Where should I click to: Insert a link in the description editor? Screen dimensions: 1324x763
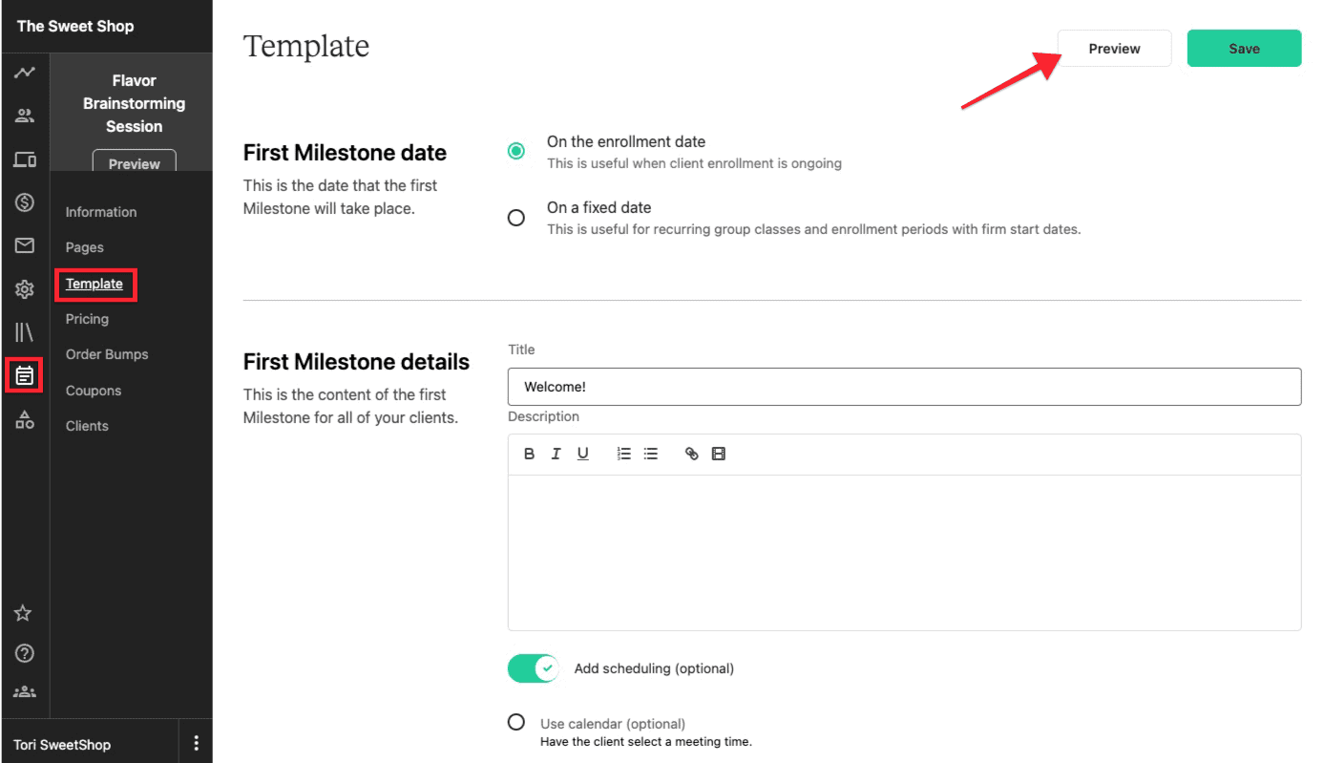click(692, 455)
